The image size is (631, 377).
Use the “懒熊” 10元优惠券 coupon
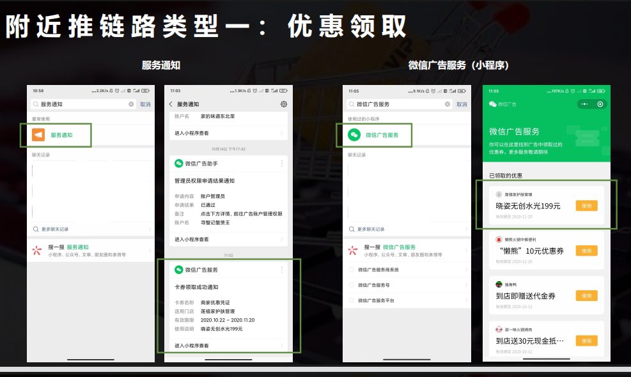[587, 250]
